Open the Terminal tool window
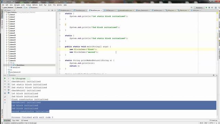This screenshot has height=124, width=220. click(25, 121)
